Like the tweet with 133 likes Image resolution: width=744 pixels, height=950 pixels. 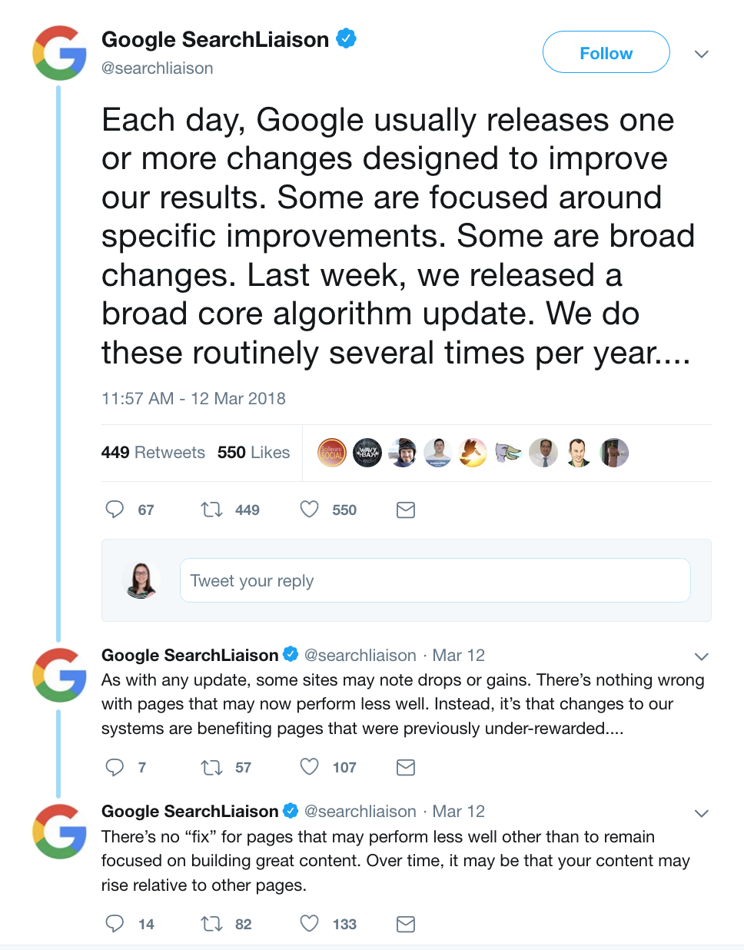310,924
